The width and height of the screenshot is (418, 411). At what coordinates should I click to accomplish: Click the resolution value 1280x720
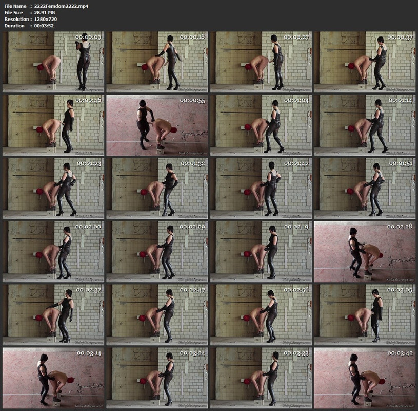46,19
